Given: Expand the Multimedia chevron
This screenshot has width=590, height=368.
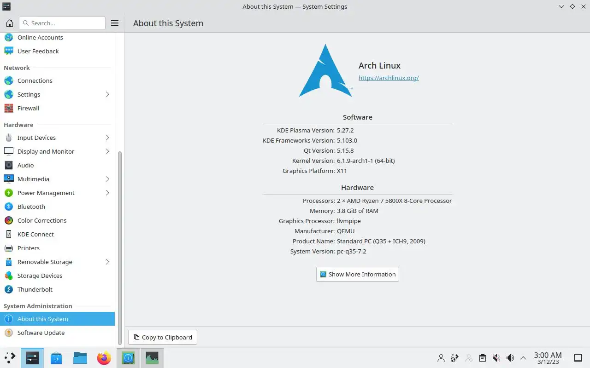Looking at the screenshot, I should (x=107, y=179).
